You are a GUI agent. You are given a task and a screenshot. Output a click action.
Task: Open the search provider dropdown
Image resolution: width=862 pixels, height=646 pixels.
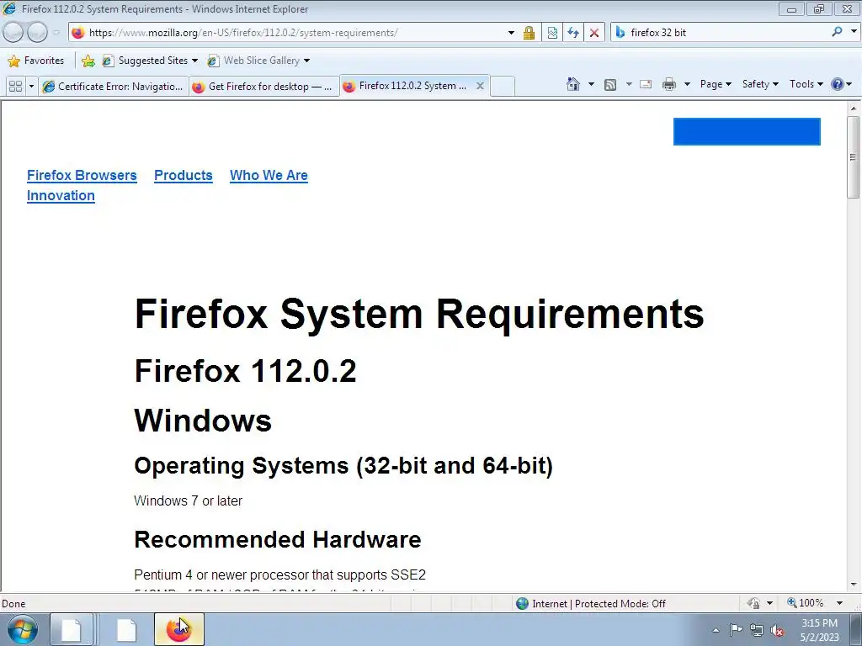[x=854, y=32]
